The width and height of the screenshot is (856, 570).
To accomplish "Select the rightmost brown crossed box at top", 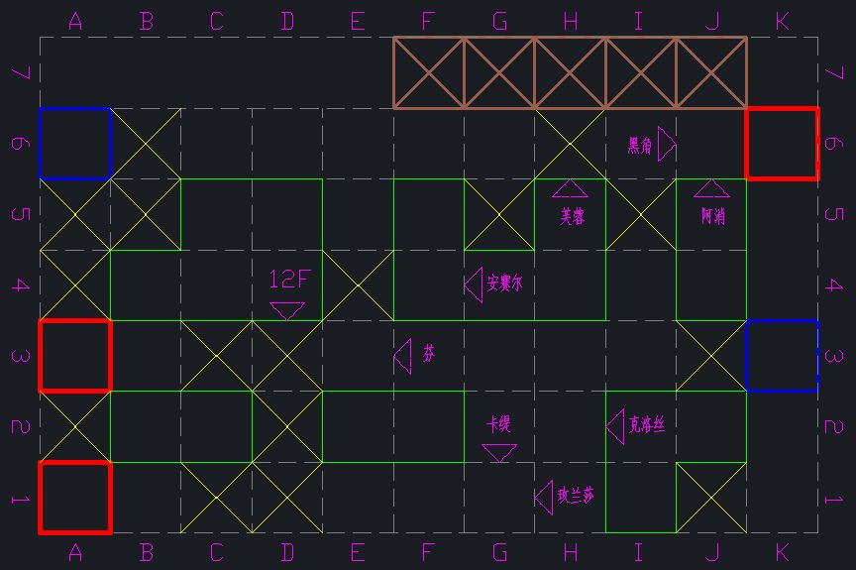I will [711, 73].
